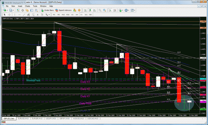208x125 pixels.
Task: Select the D1 timeframe button
Action: pyautogui.click(x=82, y=15)
